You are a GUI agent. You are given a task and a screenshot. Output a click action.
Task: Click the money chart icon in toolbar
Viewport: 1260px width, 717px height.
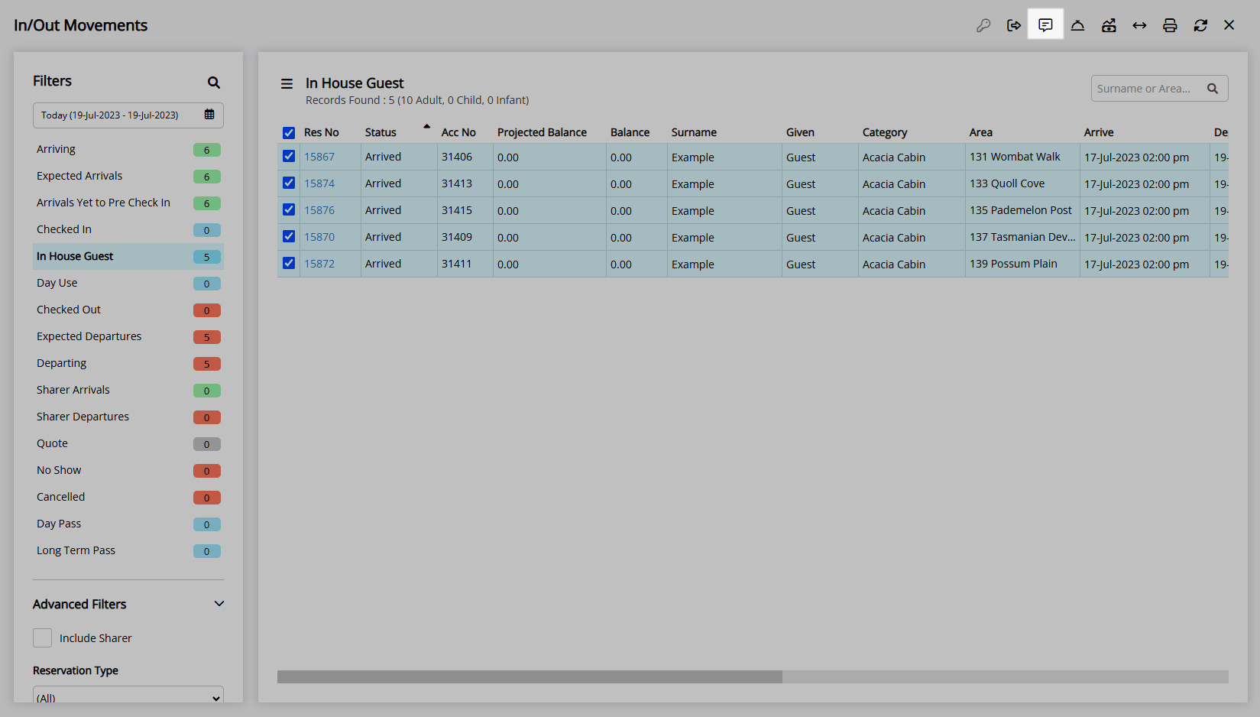point(1109,25)
